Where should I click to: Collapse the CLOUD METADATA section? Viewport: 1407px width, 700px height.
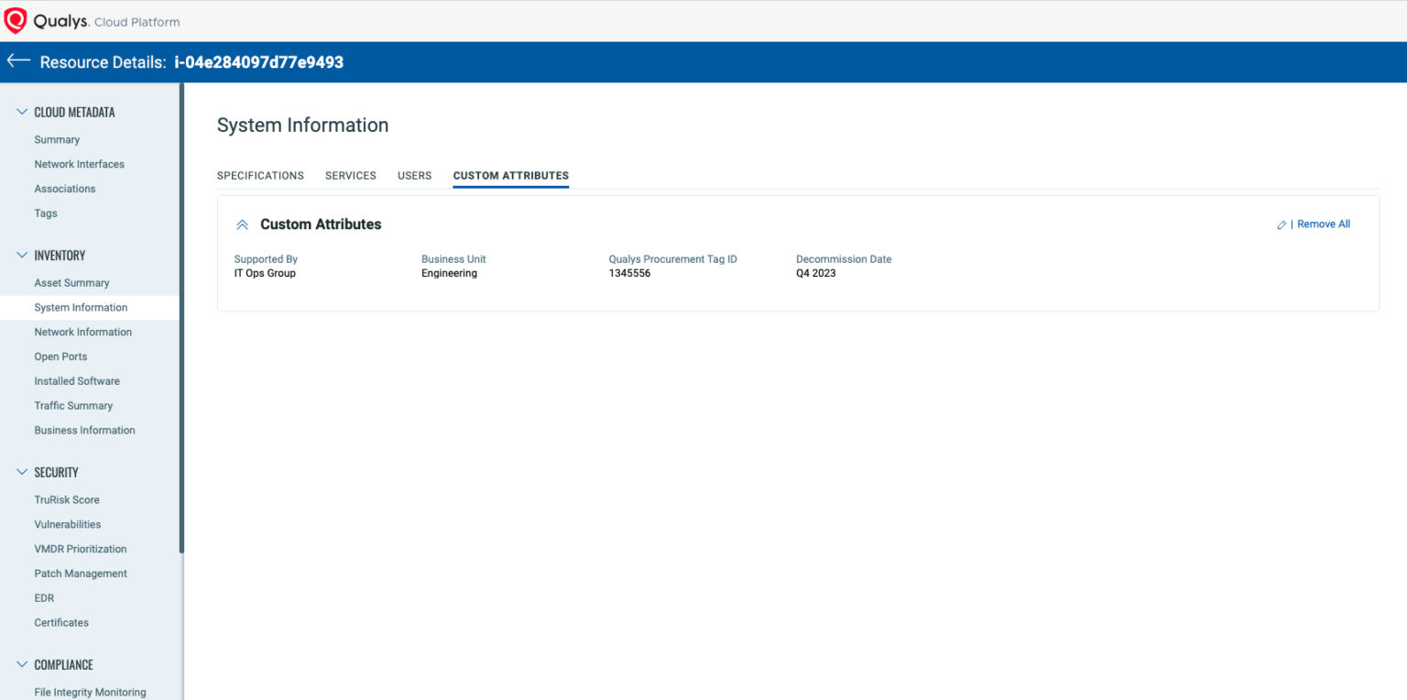(20, 112)
